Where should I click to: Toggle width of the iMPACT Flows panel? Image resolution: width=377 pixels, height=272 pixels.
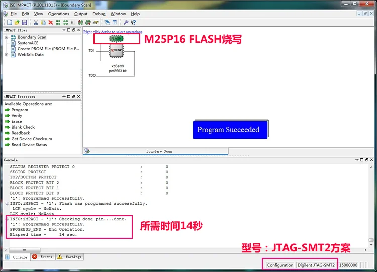pos(64,30)
